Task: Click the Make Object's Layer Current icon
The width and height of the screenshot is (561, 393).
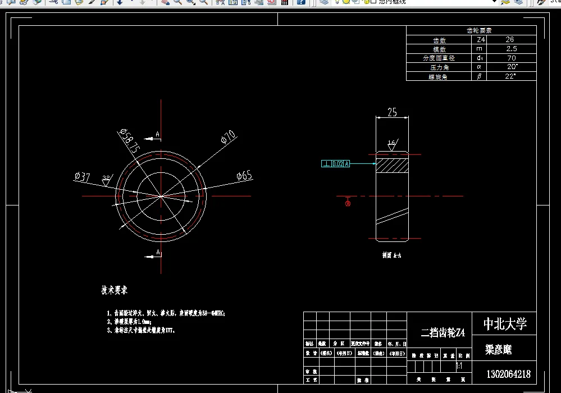Action: tap(505, 2)
